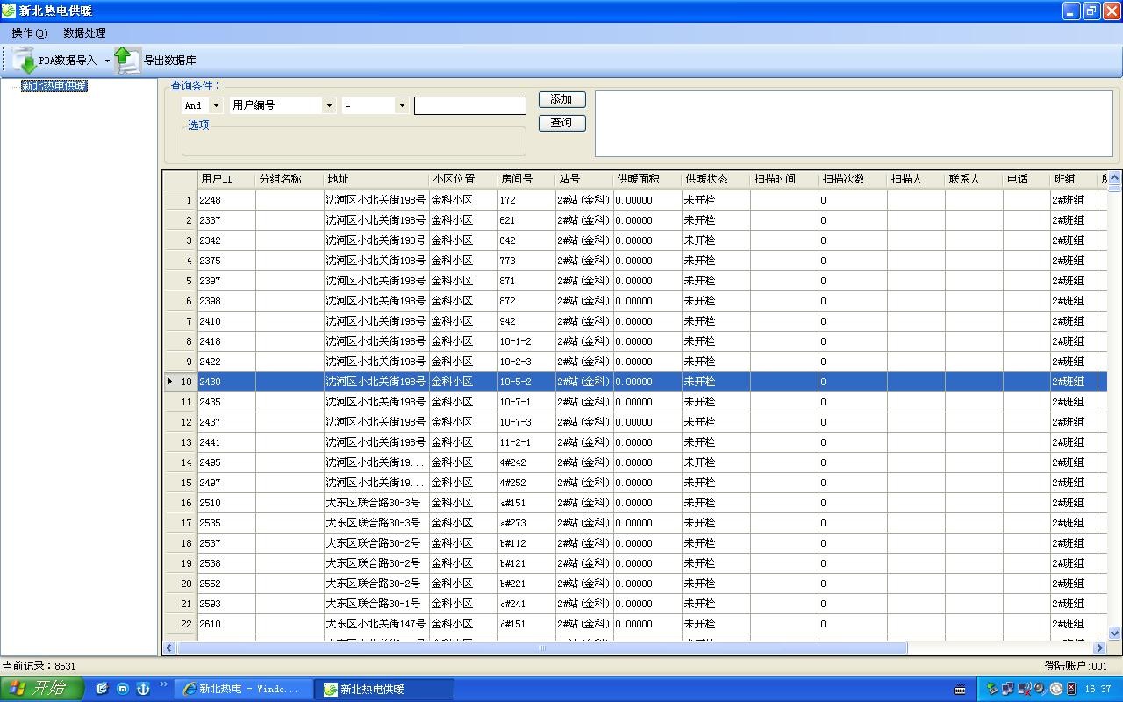Click the anchor icon in quick launch
Image resolution: width=1123 pixels, height=702 pixels.
pyautogui.click(x=143, y=689)
